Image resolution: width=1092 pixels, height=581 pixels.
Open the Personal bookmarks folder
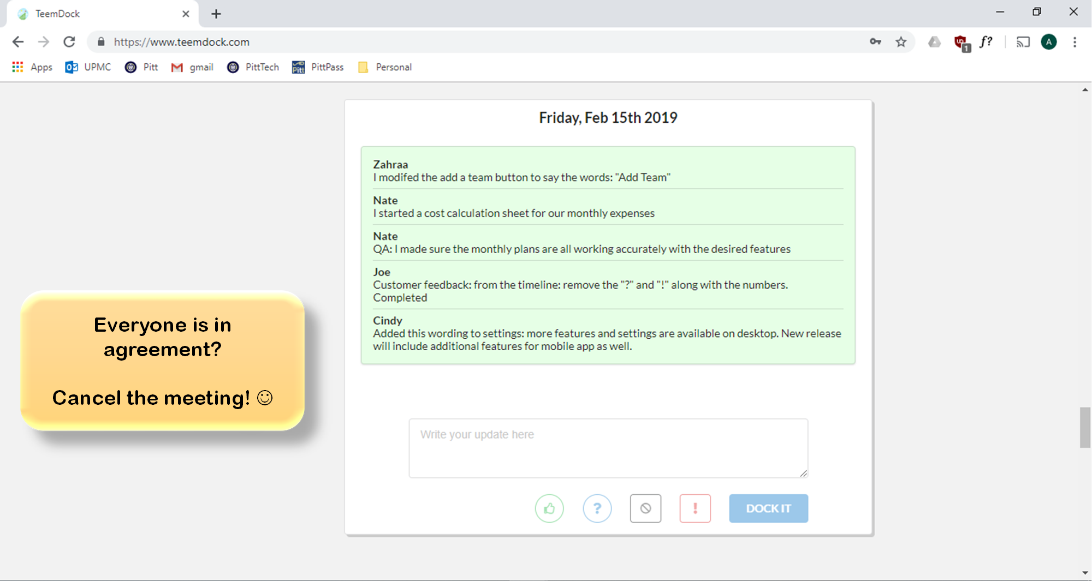(385, 67)
